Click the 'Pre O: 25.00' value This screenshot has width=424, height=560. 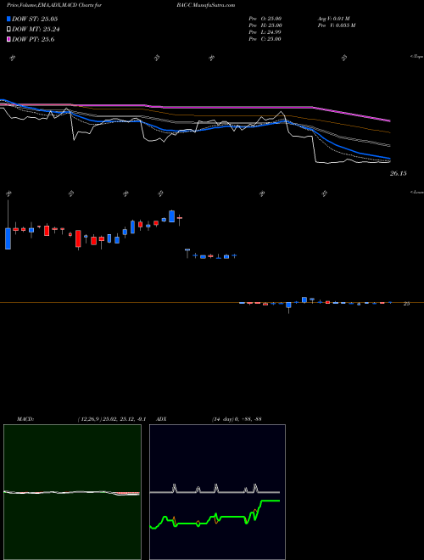(x=265, y=19)
